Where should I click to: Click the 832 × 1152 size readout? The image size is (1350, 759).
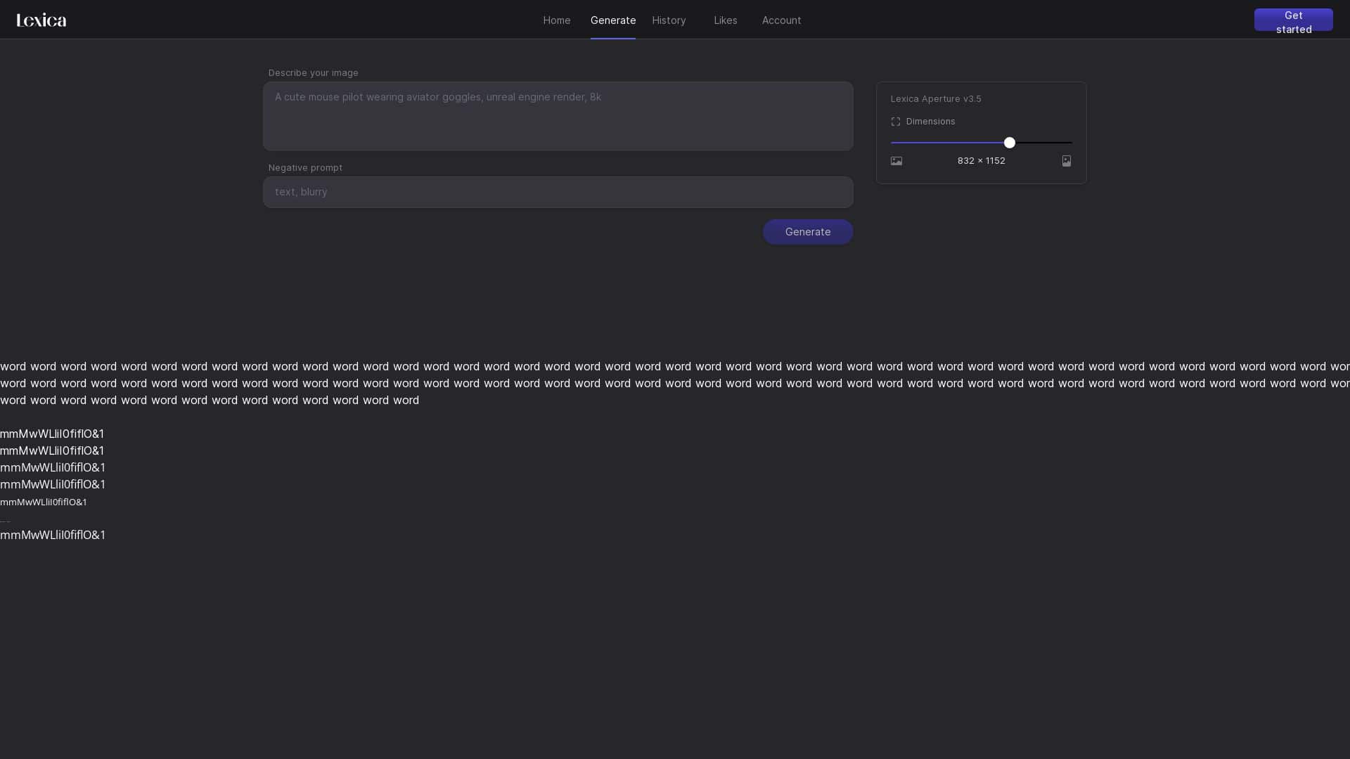[x=981, y=161]
